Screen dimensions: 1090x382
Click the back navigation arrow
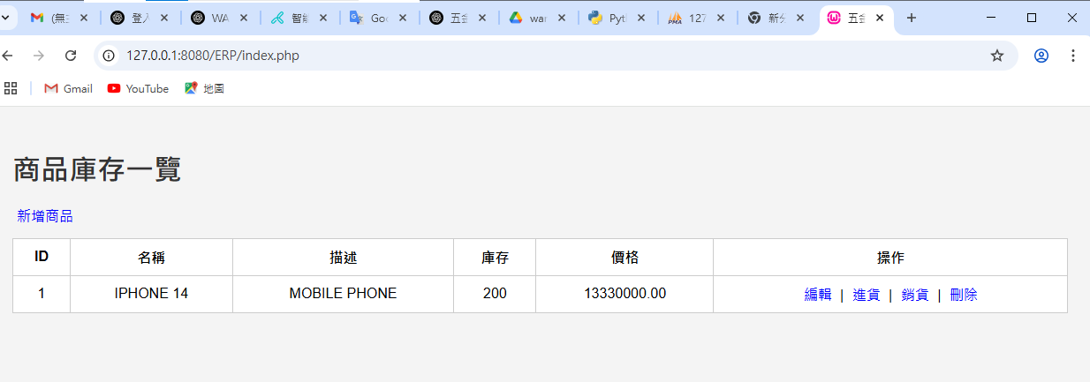[8, 56]
